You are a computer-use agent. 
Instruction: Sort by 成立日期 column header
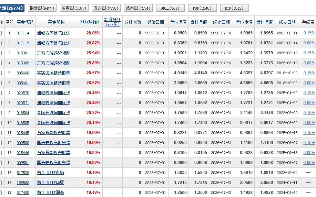coord(287,22)
